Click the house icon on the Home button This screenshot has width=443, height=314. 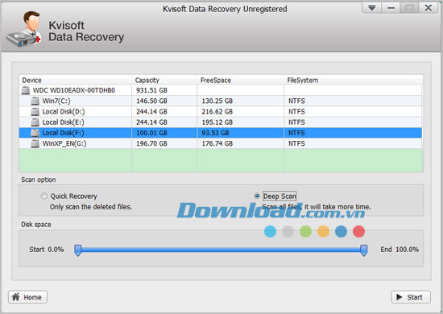pyautogui.click(x=16, y=297)
